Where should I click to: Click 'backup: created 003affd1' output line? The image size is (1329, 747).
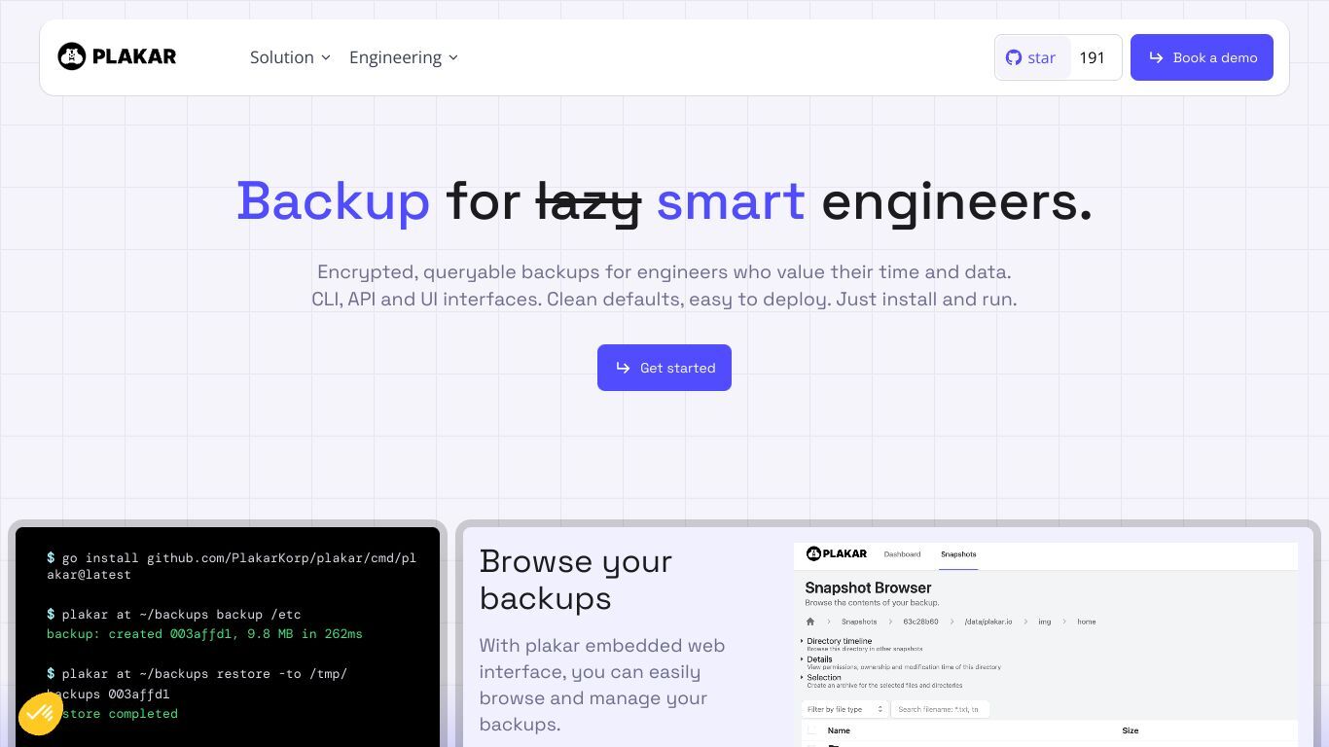(x=204, y=634)
